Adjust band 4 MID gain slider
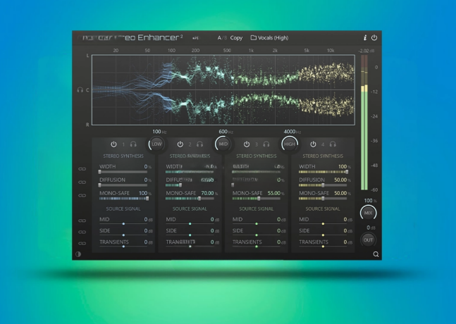This screenshot has height=324, width=456. coord(323,224)
